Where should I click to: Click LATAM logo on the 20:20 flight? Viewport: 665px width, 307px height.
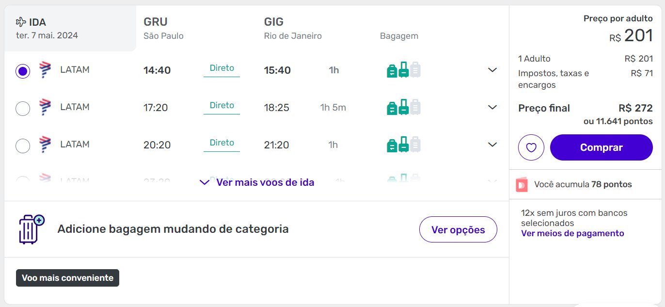click(x=45, y=145)
